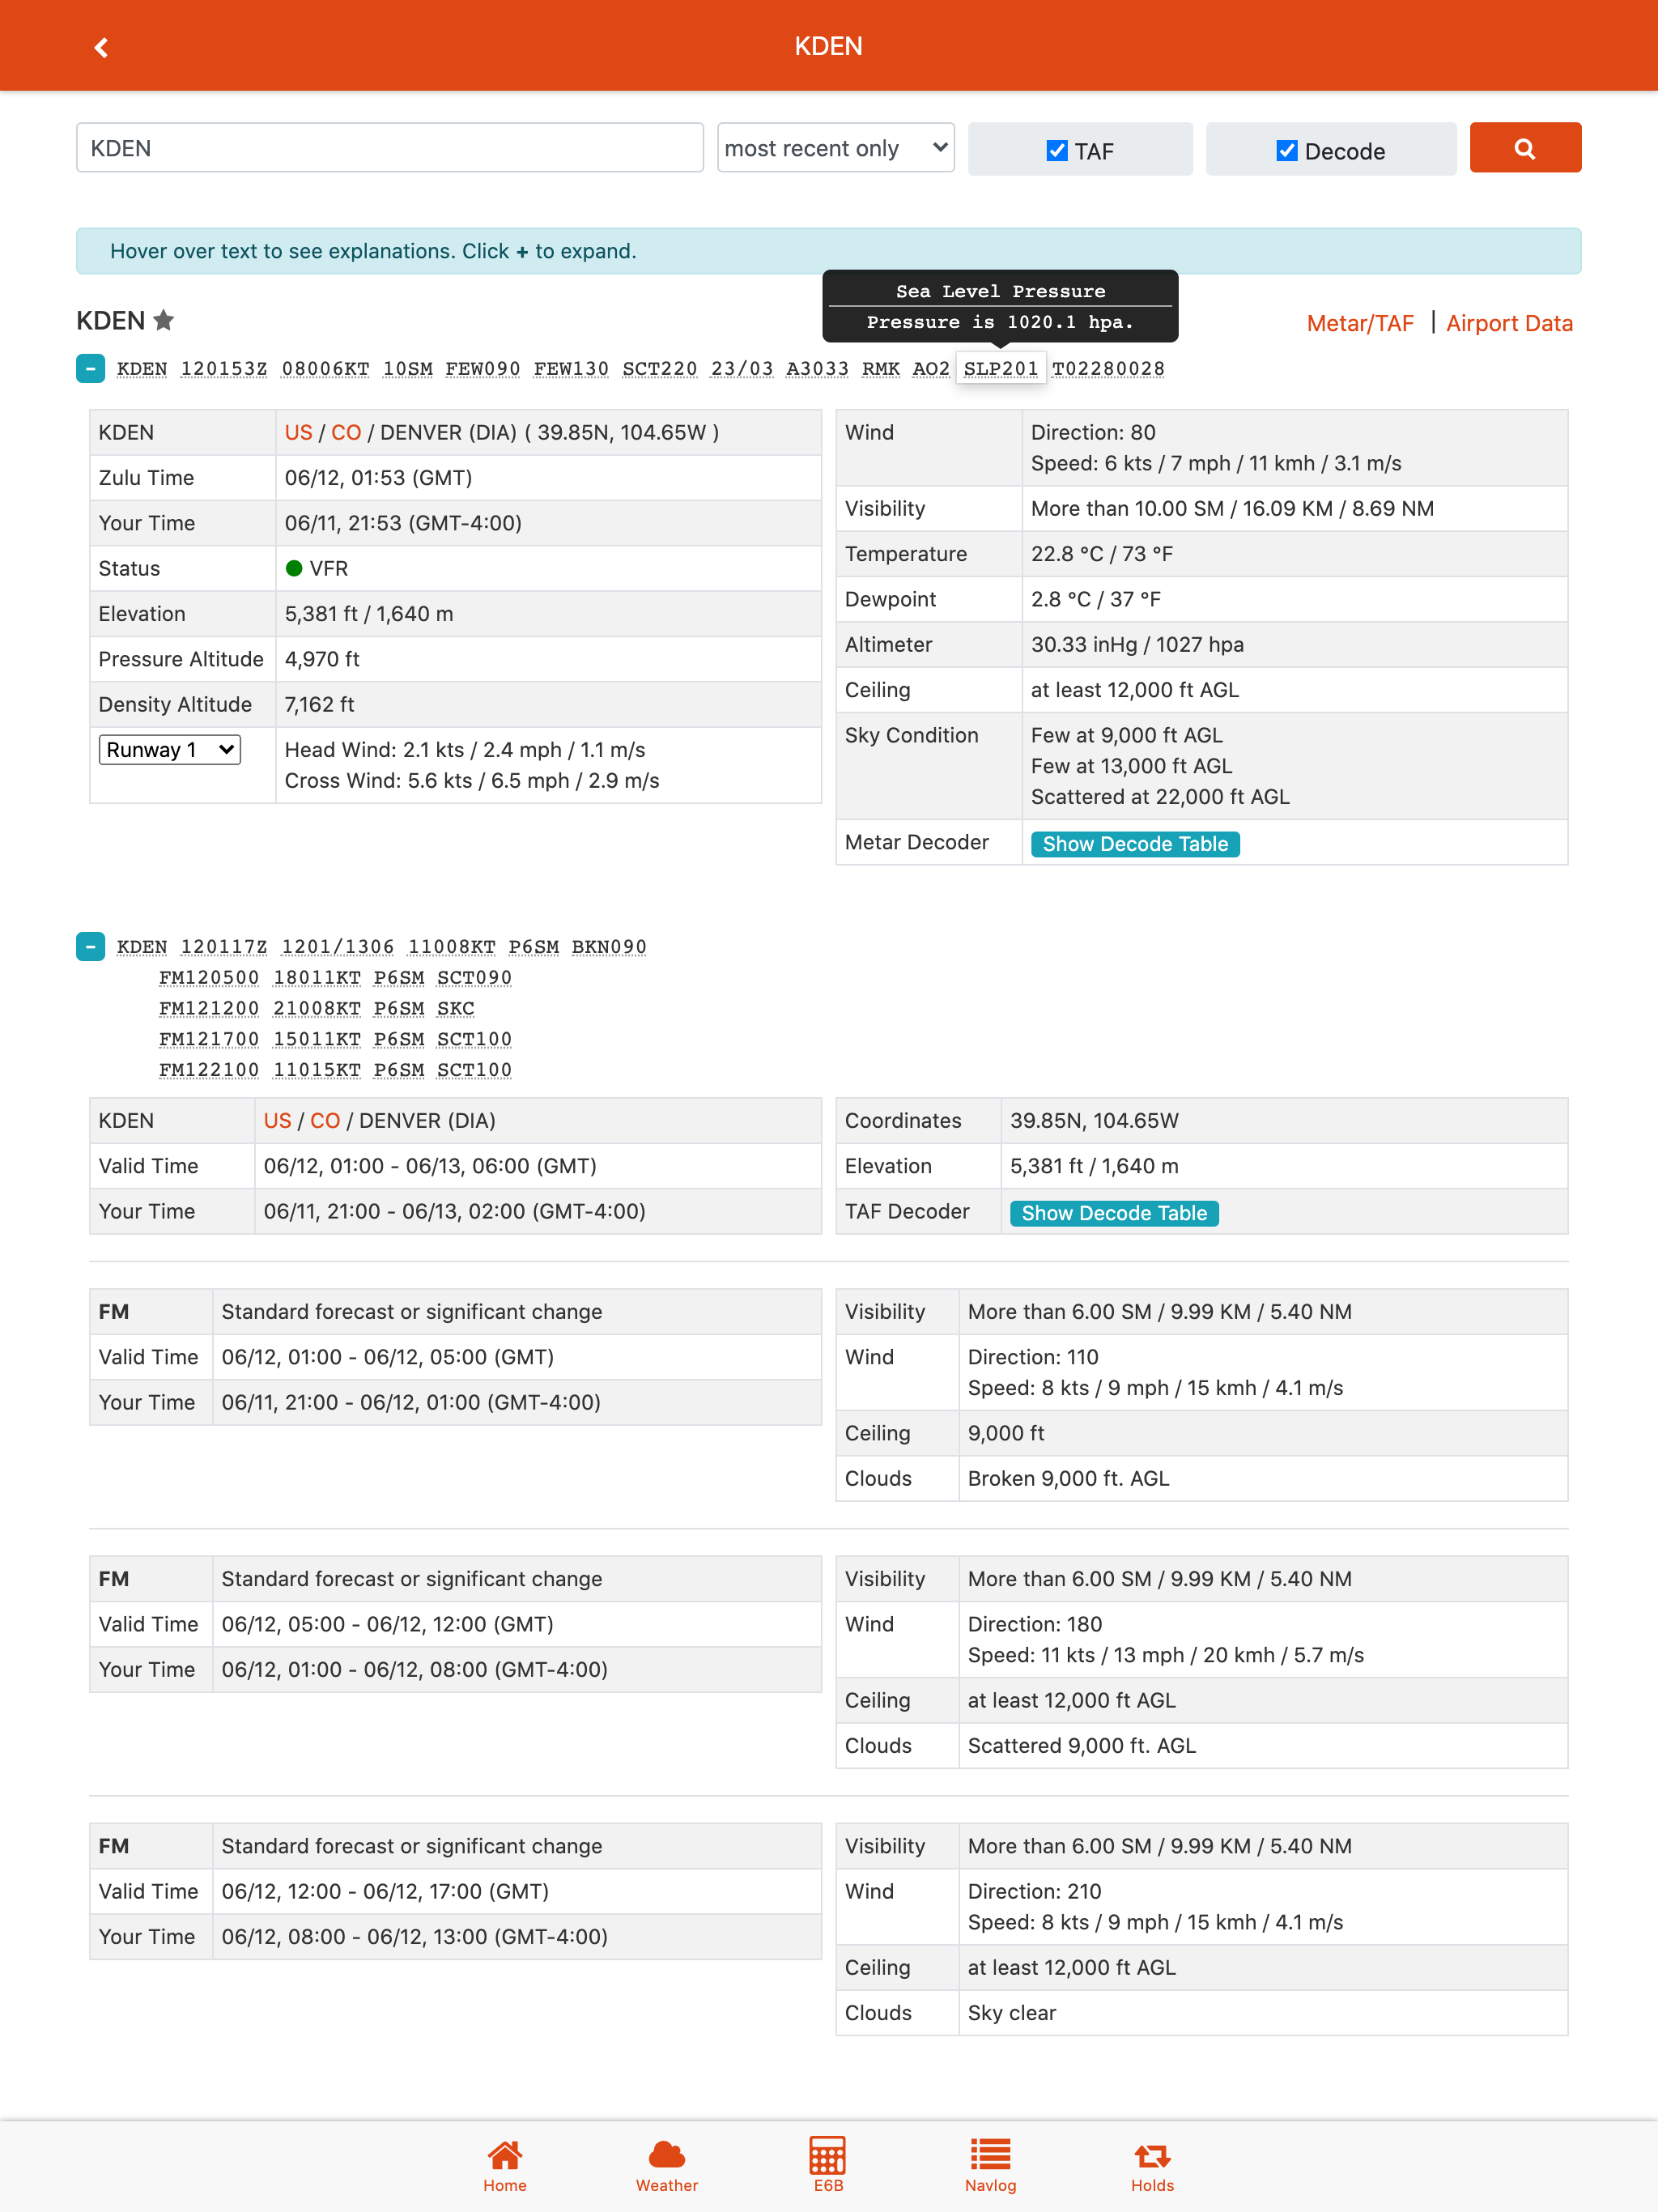Open the Runway 1 selector

click(x=168, y=749)
